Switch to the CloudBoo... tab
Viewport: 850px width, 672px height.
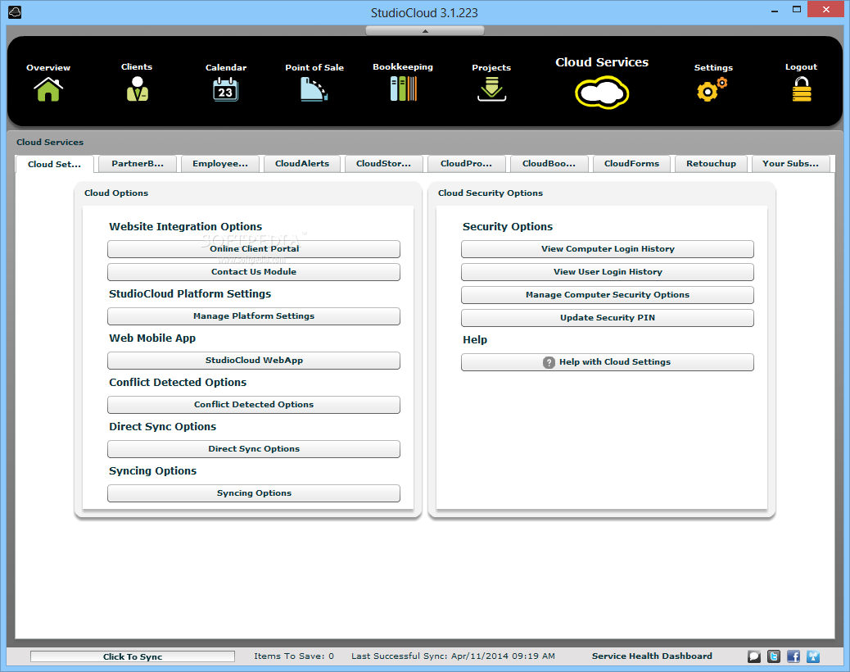(x=549, y=163)
